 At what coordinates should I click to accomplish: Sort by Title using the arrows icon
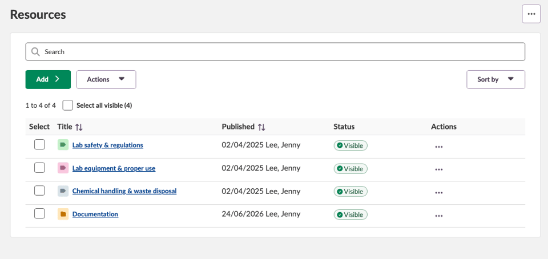tap(79, 127)
